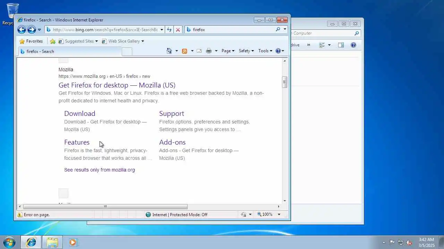Viewport: 444px width, 249px height.
Task: Click the Home icon
Action: click(169, 51)
